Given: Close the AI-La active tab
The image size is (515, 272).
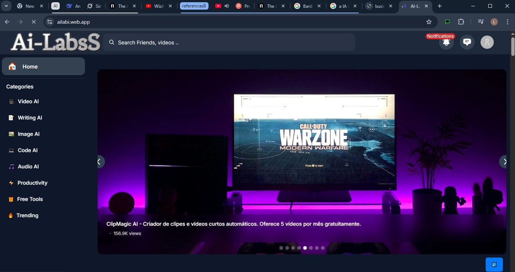Looking at the screenshot, I should [427, 6].
